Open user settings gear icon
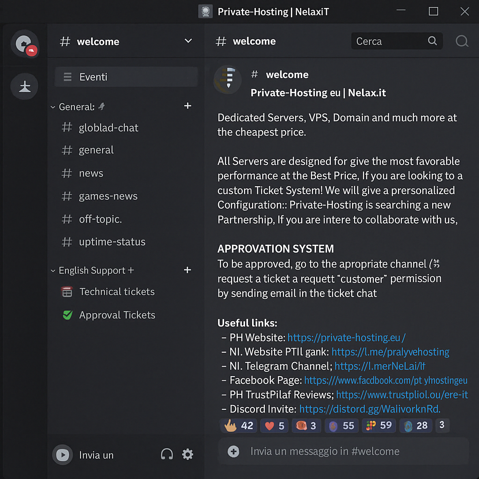Viewport: 479px width, 479px height. tap(188, 454)
